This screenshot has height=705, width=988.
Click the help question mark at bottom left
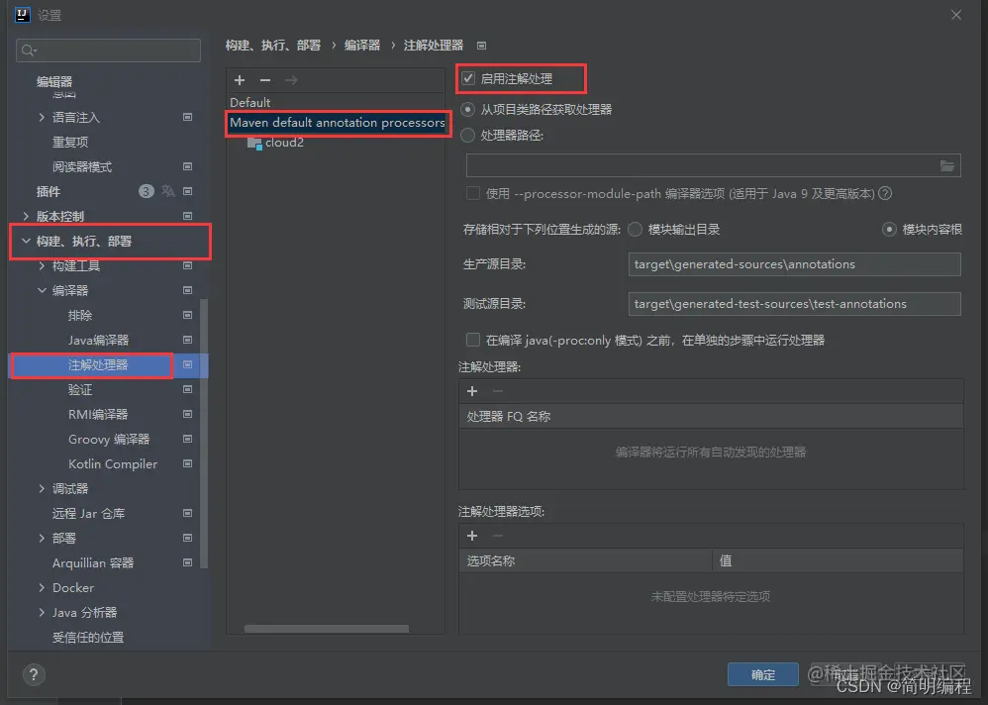coord(34,674)
